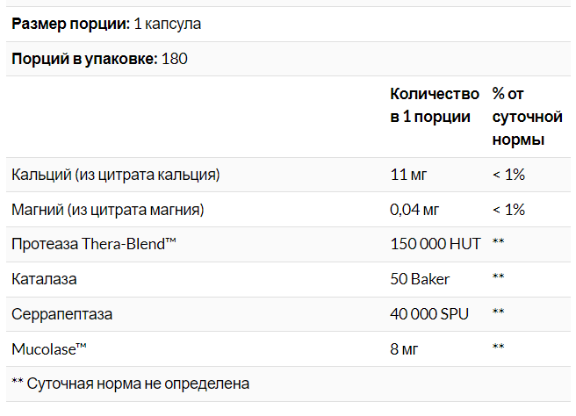Click the '150 000 HUT' amount
This screenshot has height=416, width=576.
pos(435,244)
